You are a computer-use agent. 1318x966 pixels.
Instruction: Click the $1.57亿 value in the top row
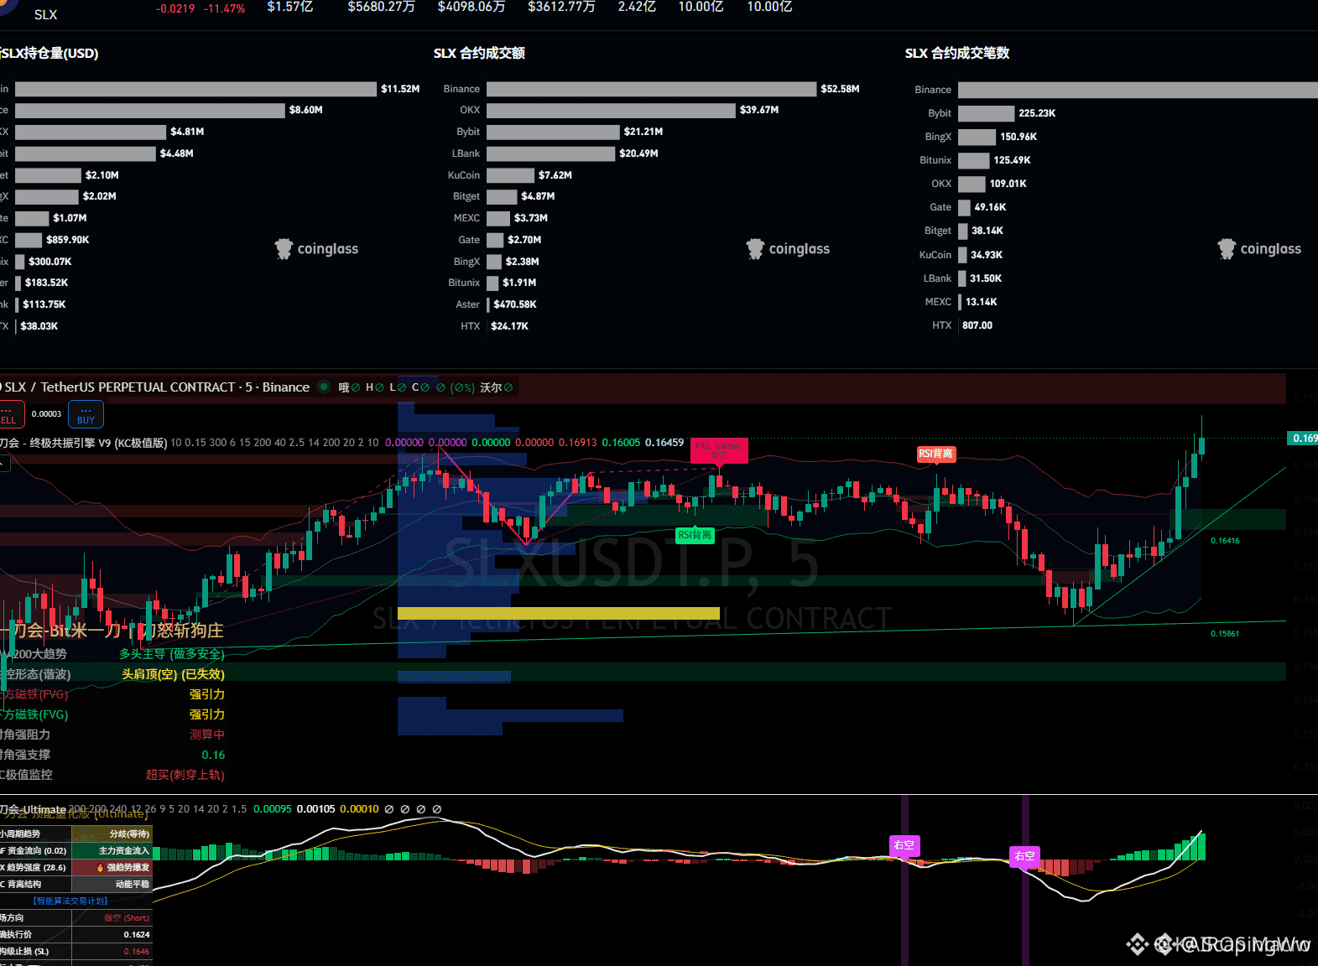pyautogui.click(x=290, y=7)
